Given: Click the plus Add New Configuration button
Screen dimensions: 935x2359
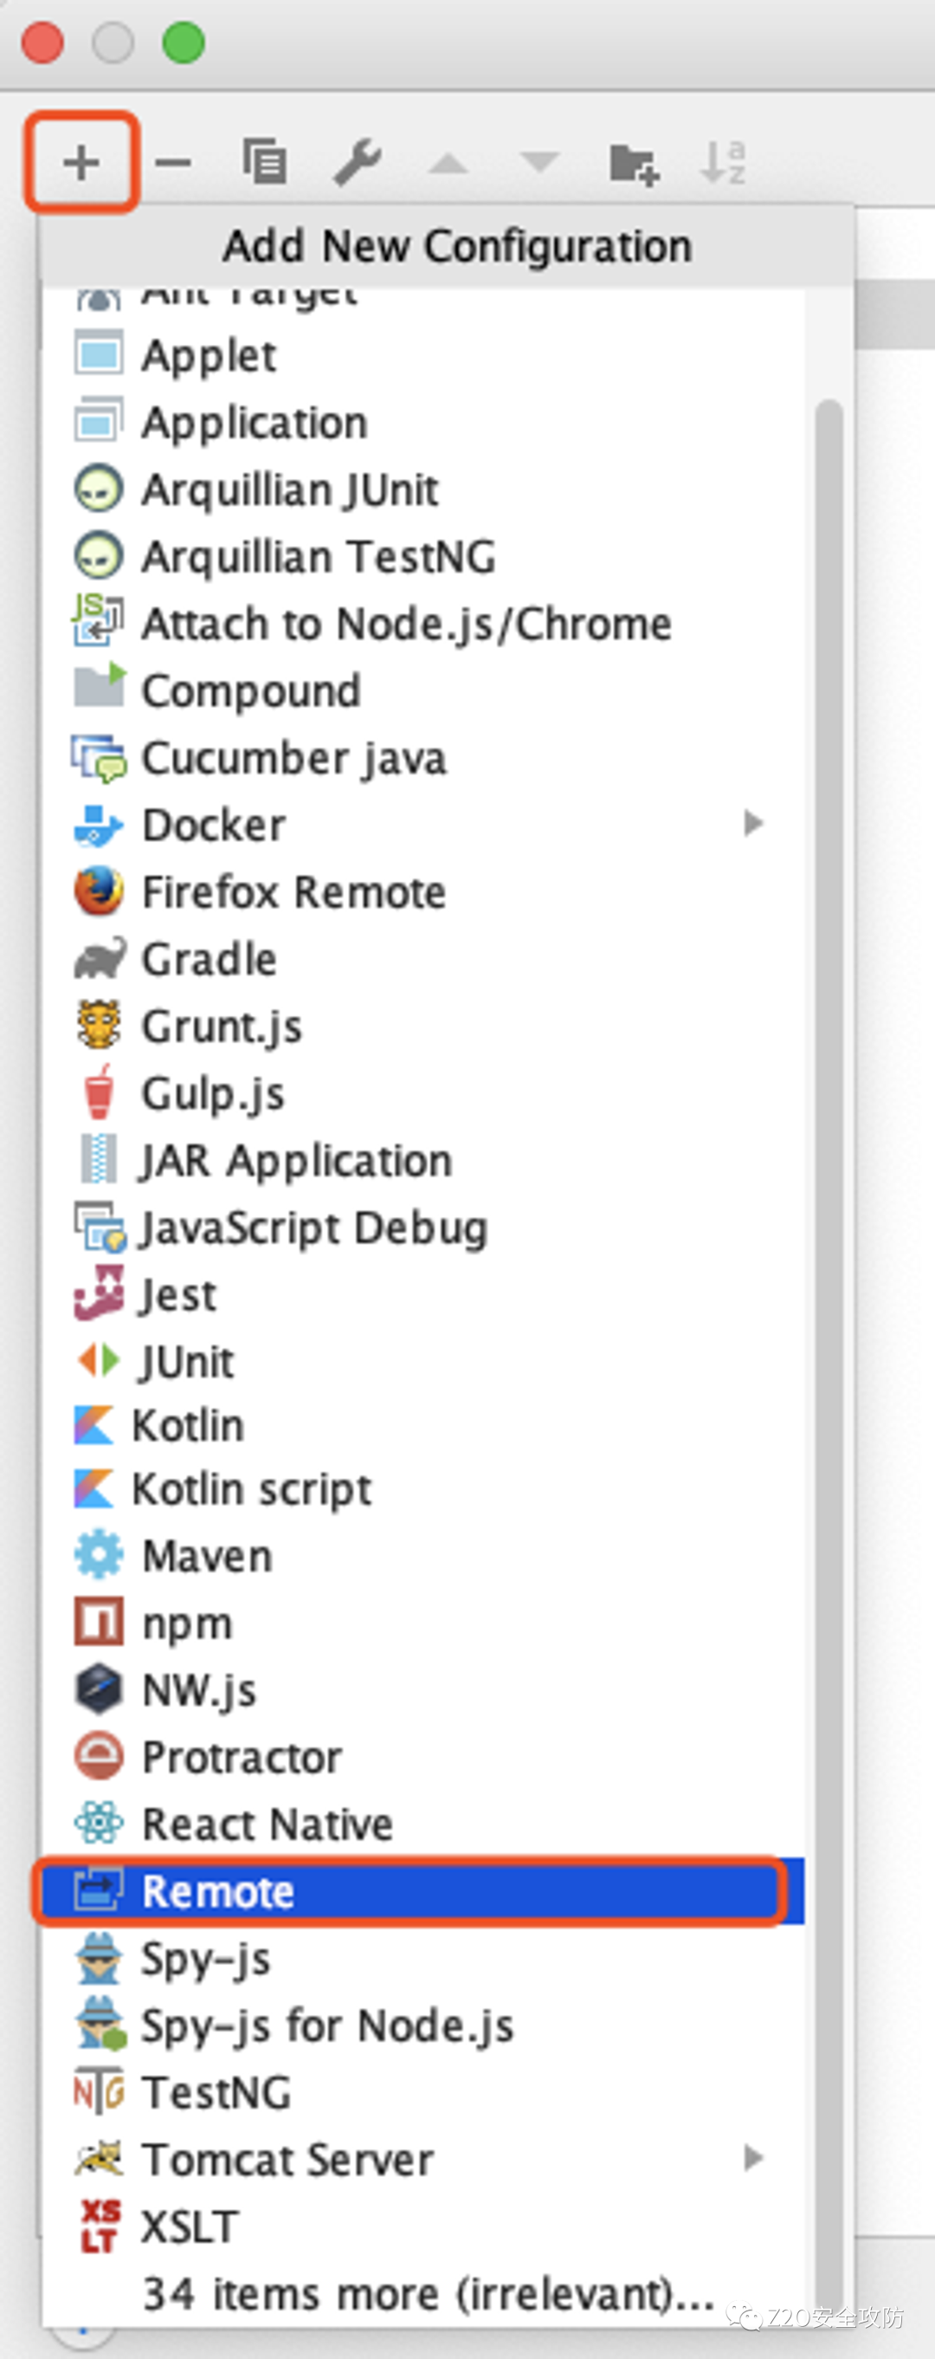Looking at the screenshot, I should click(x=81, y=163).
